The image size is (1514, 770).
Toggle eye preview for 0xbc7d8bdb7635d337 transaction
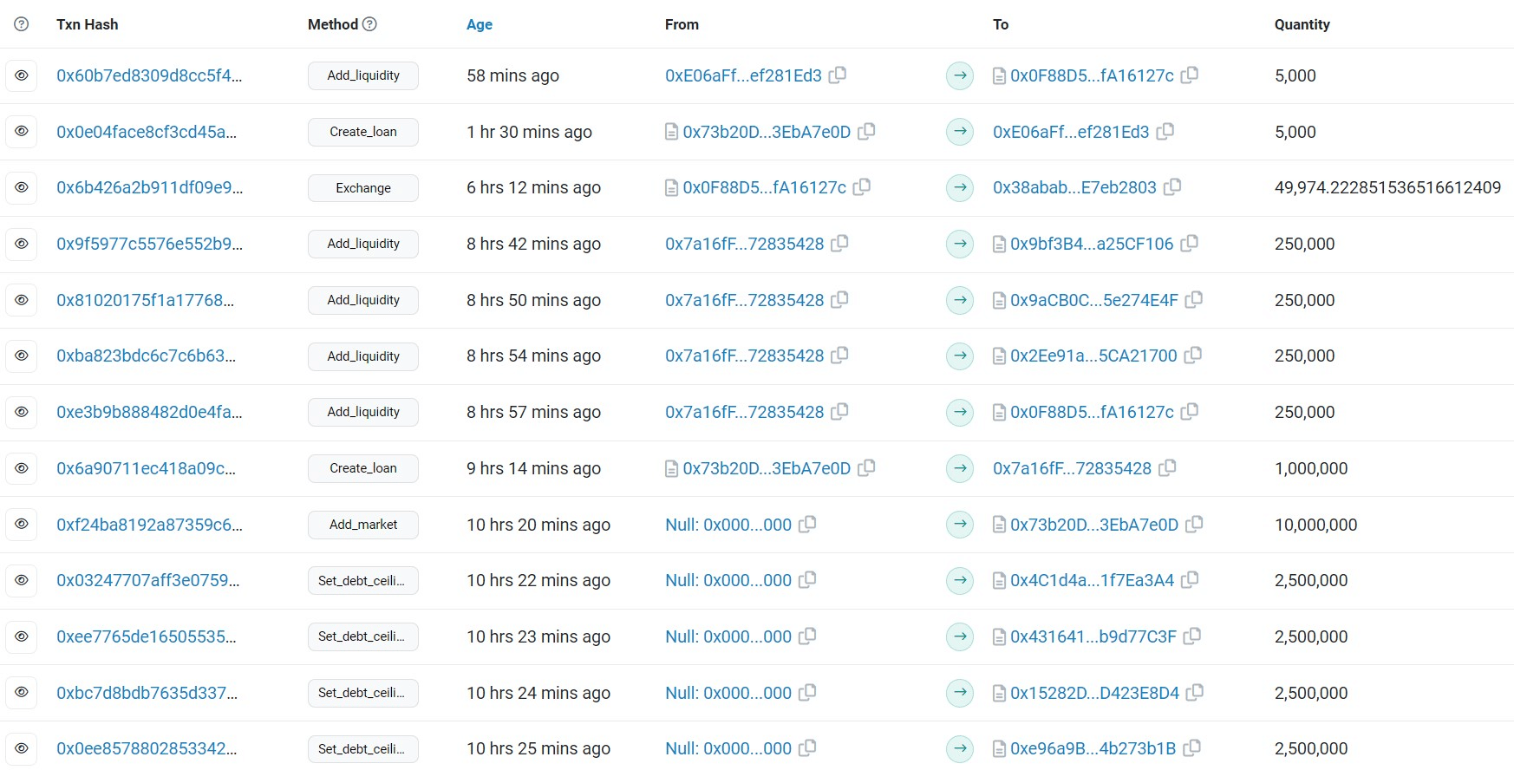click(22, 693)
